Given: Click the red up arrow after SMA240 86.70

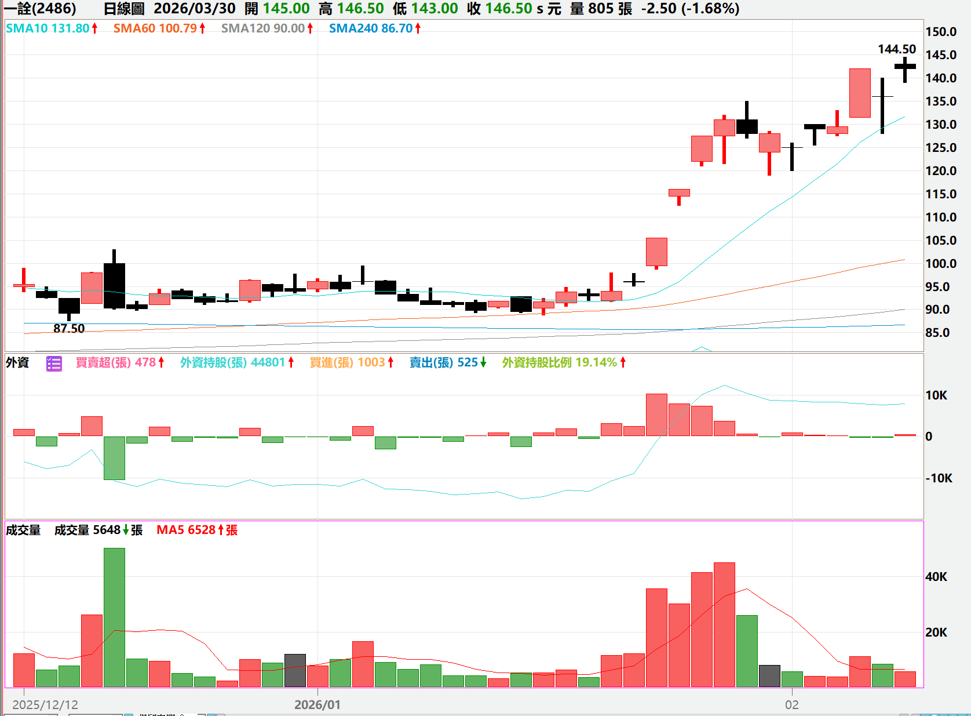Looking at the screenshot, I should 418,28.
